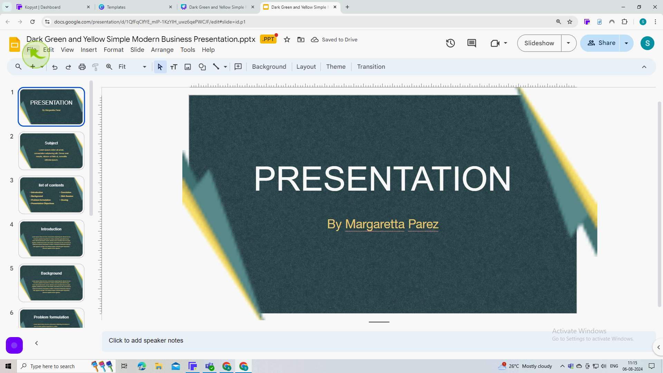View site information icon in address bar
This screenshot has height=373, width=663.
[47, 22]
